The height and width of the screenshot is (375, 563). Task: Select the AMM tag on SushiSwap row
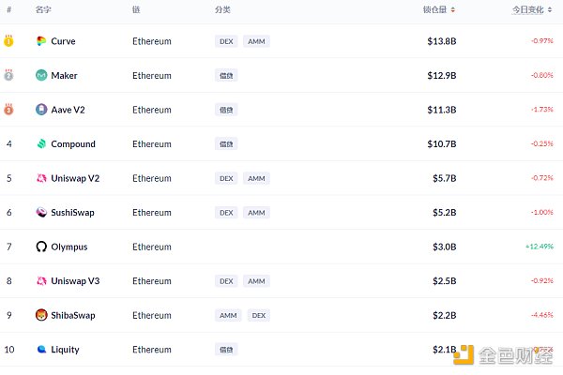click(256, 213)
